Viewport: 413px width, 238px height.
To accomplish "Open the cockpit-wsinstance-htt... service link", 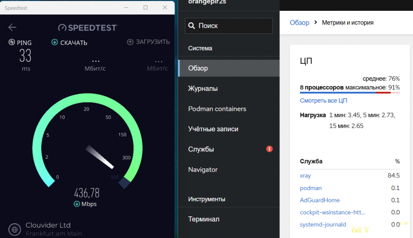I will click(332, 212).
